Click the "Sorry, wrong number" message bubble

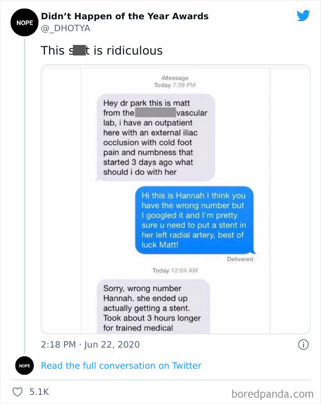pos(153,307)
